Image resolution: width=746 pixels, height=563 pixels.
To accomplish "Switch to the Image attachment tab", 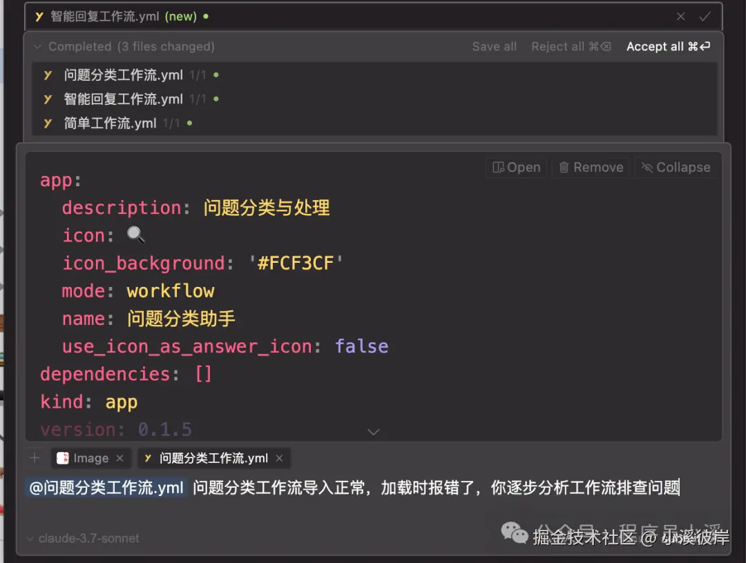I will (x=90, y=457).
